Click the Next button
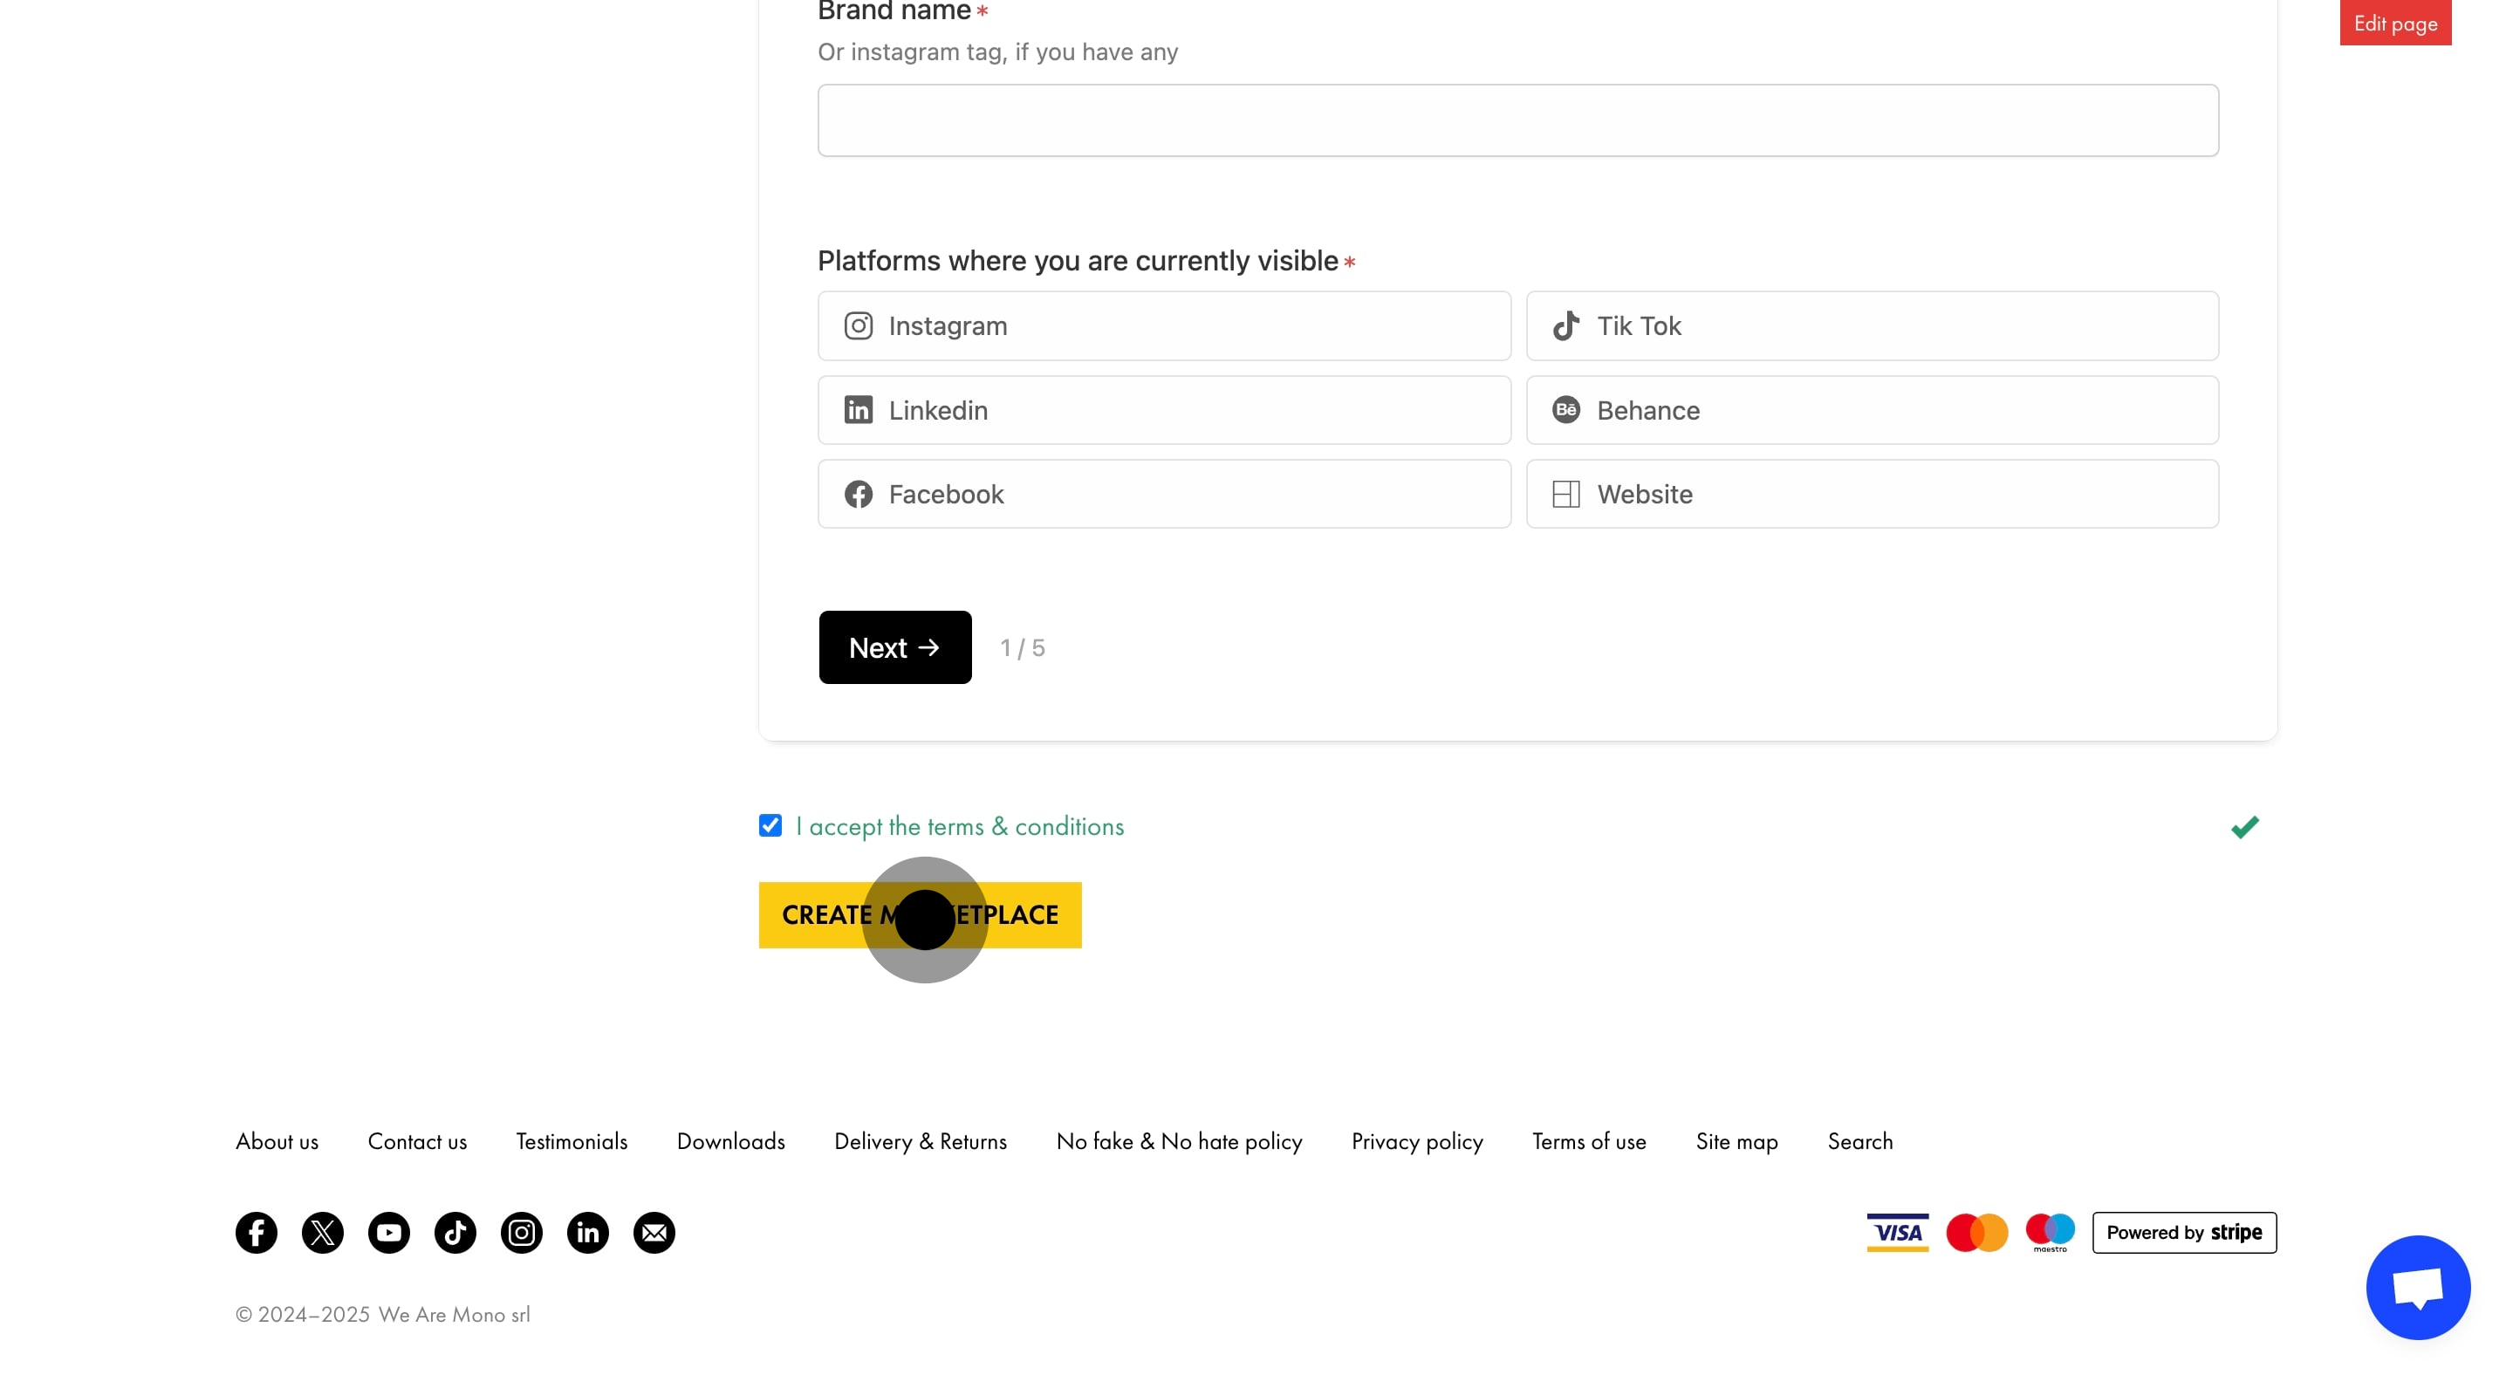 click(x=894, y=646)
